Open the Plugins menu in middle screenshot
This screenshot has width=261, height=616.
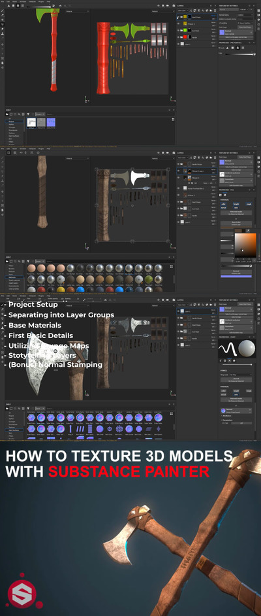click(41, 149)
